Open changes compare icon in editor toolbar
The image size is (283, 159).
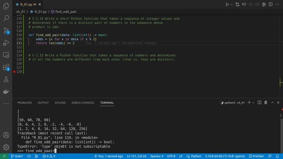[237, 4]
